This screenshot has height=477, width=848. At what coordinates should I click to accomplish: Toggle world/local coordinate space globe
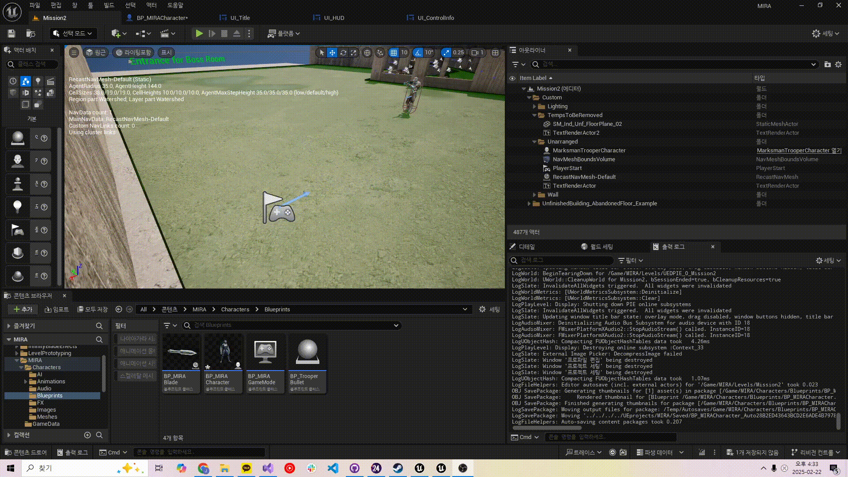point(367,53)
